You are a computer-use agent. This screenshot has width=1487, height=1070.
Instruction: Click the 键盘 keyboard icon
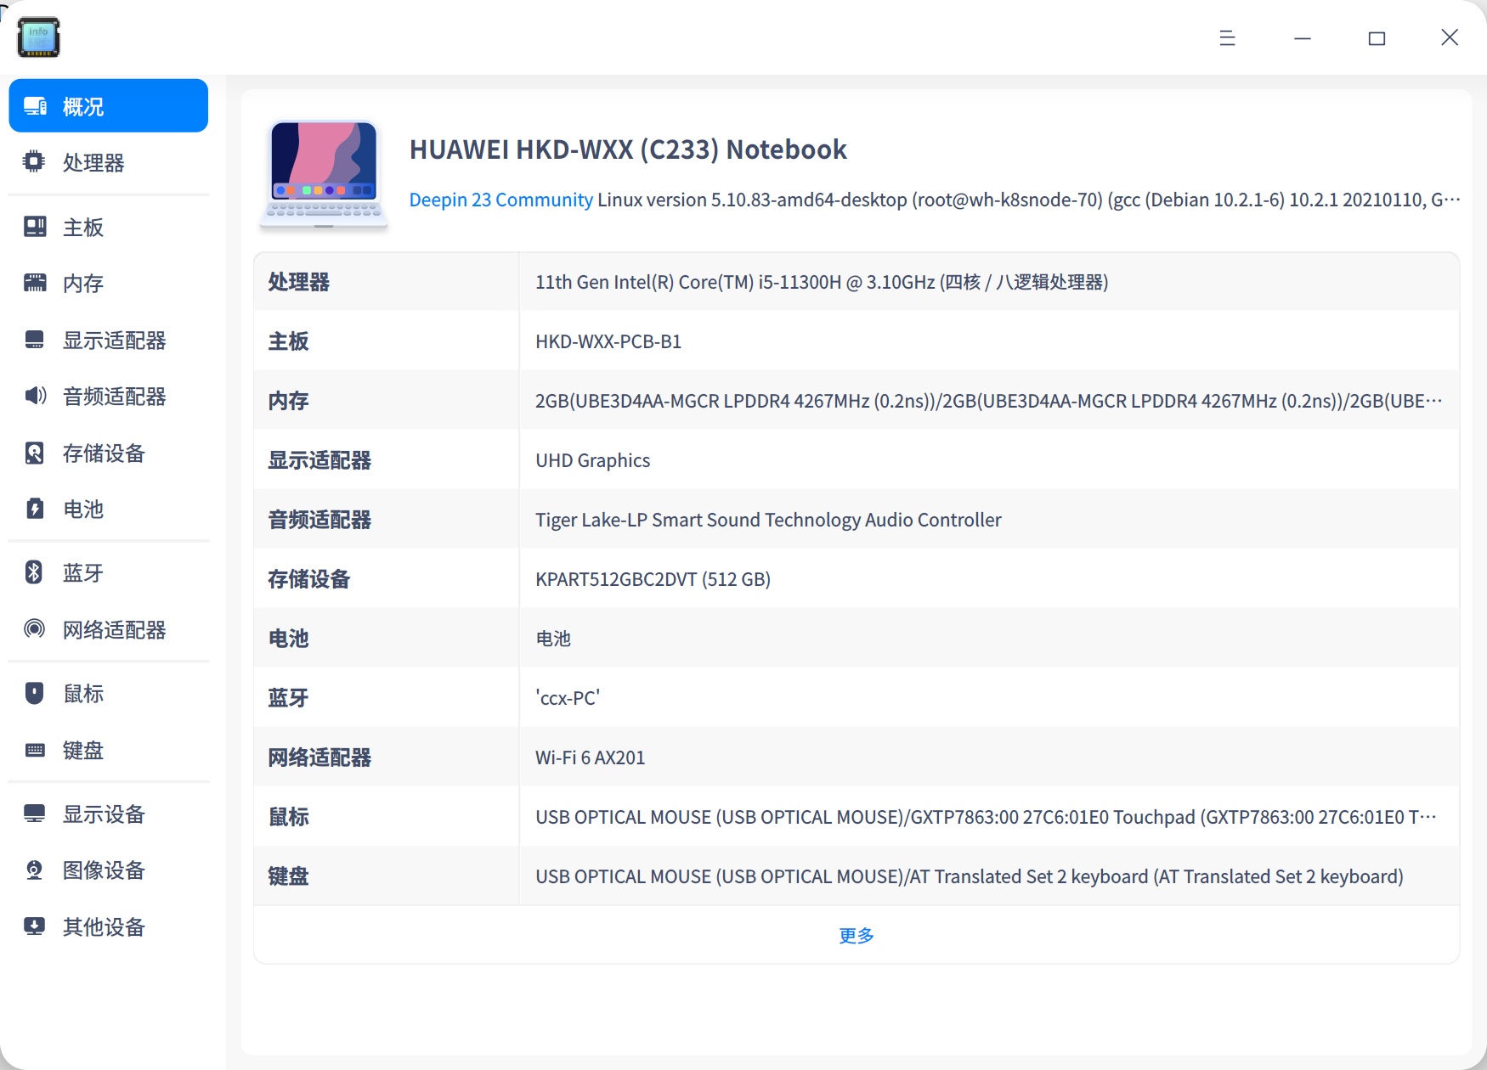tap(35, 750)
